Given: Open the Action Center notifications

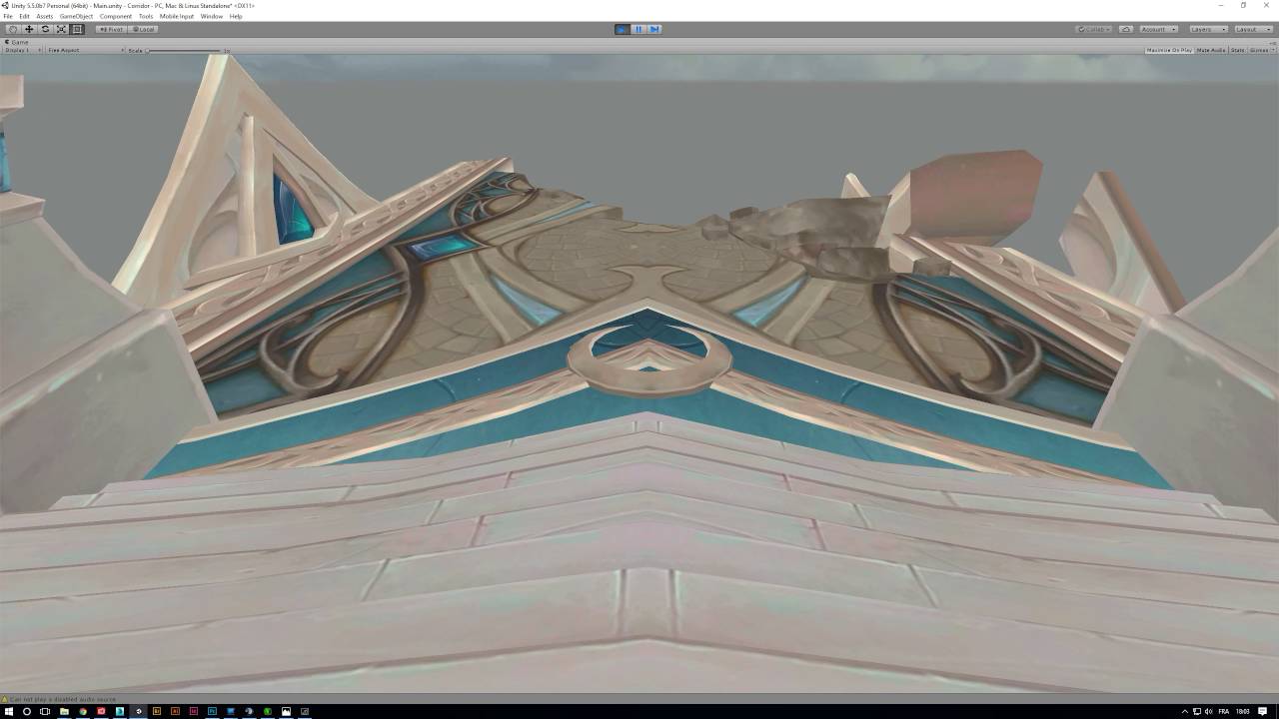Looking at the screenshot, I should click(x=1263, y=711).
